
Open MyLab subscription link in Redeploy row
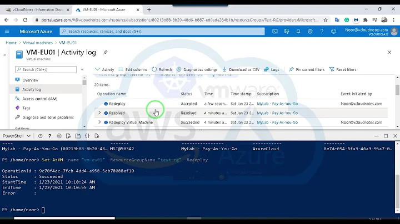pos(277,104)
